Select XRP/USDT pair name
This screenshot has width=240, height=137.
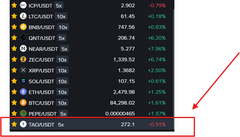tap(41, 71)
